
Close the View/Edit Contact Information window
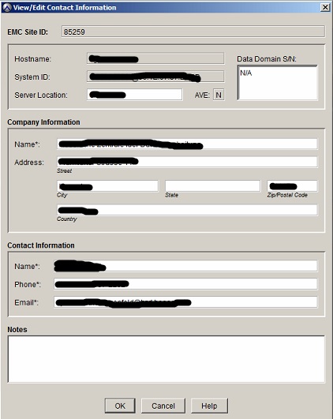[325, 7]
